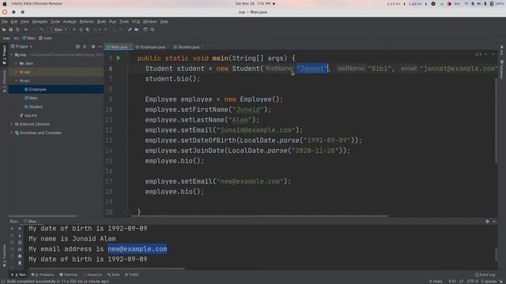Click the editor horizontal scrollbar
The image size is (506, 284).
pos(259,216)
